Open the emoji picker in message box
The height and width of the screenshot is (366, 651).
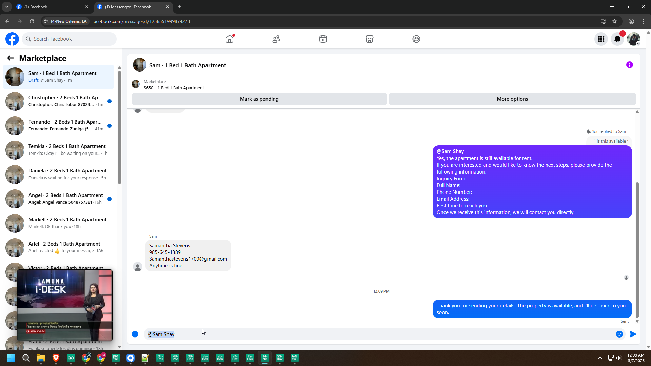click(x=619, y=334)
